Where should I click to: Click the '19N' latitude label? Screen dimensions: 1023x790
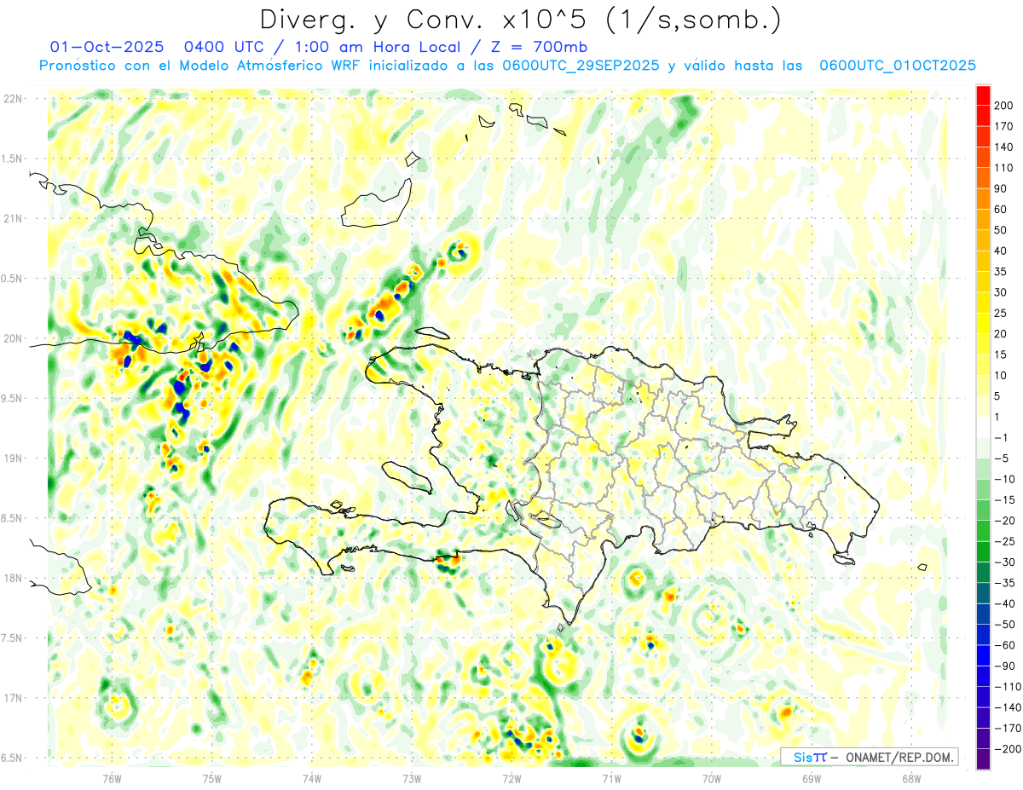[x=13, y=458]
